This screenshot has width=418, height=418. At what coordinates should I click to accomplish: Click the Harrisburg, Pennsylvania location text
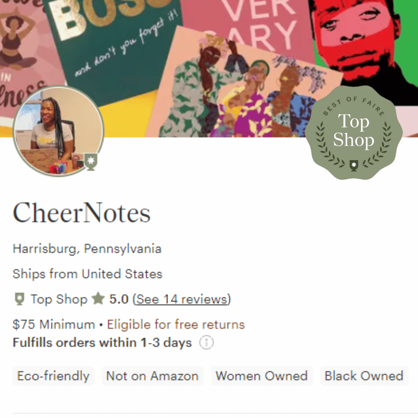click(87, 248)
